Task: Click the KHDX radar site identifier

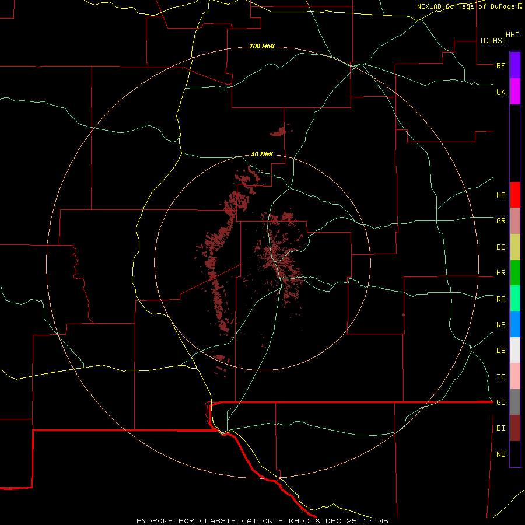Action: [x=301, y=521]
